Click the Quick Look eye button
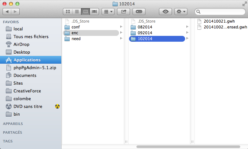The image size is (248, 149). [165, 12]
